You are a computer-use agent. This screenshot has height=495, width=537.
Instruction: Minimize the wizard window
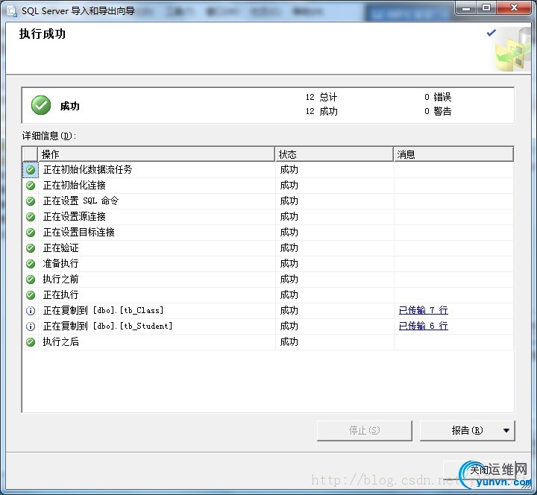[x=466, y=7]
